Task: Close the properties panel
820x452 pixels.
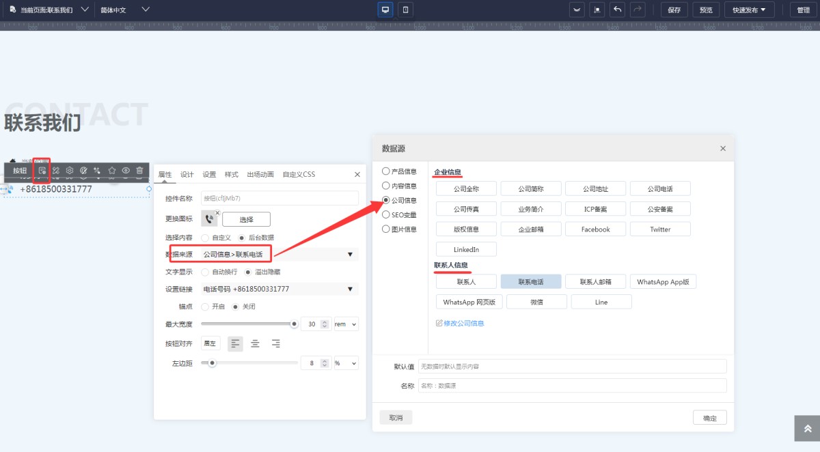Action: coord(357,175)
